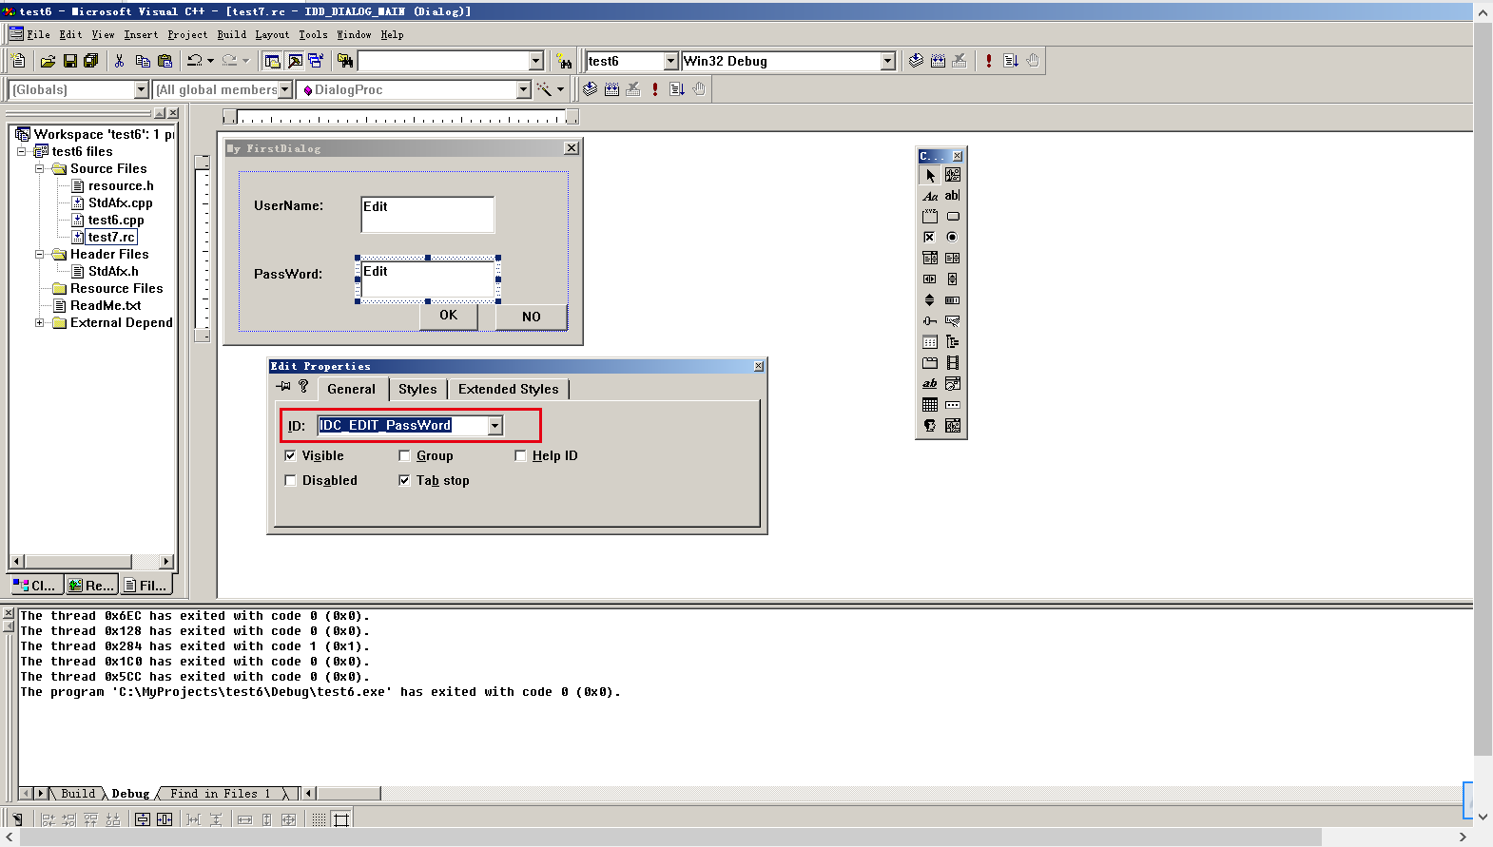The width and height of the screenshot is (1493, 847).
Task: Open the Win32 Debug configuration dropdown
Action: point(888,61)
